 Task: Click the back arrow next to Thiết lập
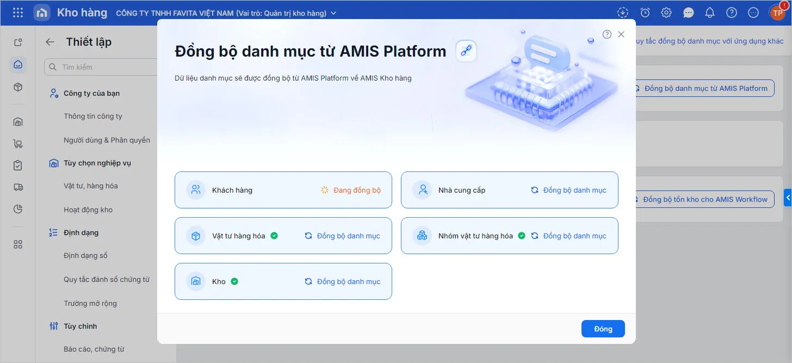(50, 42)
